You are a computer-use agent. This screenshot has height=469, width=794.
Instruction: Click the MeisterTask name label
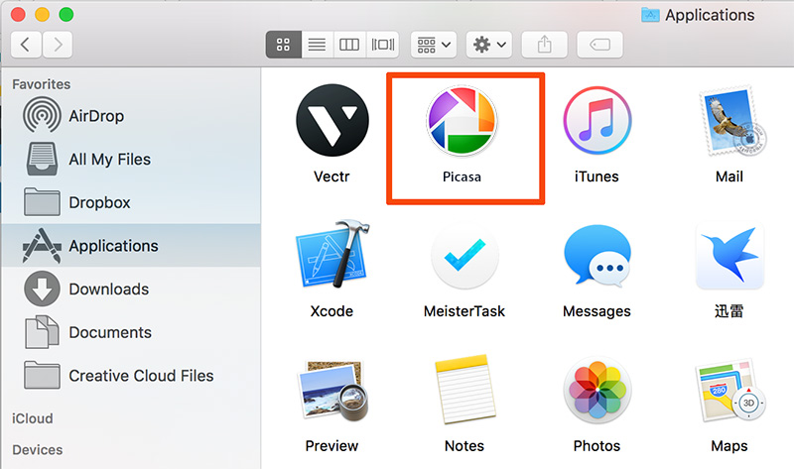tap(464, 310)
